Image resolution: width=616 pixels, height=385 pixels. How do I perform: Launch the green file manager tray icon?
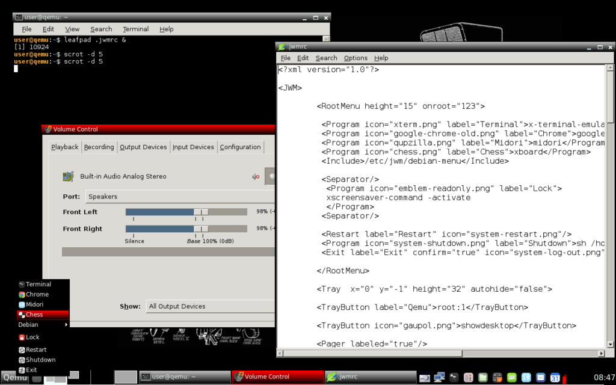483,377
